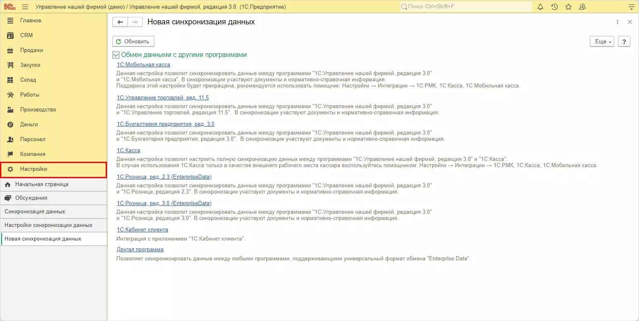The width and height of the screenshot is (639, 321).
Task: Click the CRM section icon
Action: point(11,35)
